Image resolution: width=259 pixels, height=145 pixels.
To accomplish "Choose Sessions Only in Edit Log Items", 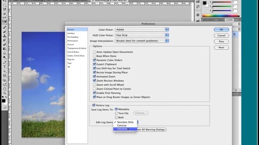I will point(125,122).
